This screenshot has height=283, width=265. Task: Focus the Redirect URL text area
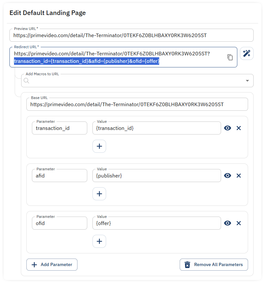click(123, 57)
